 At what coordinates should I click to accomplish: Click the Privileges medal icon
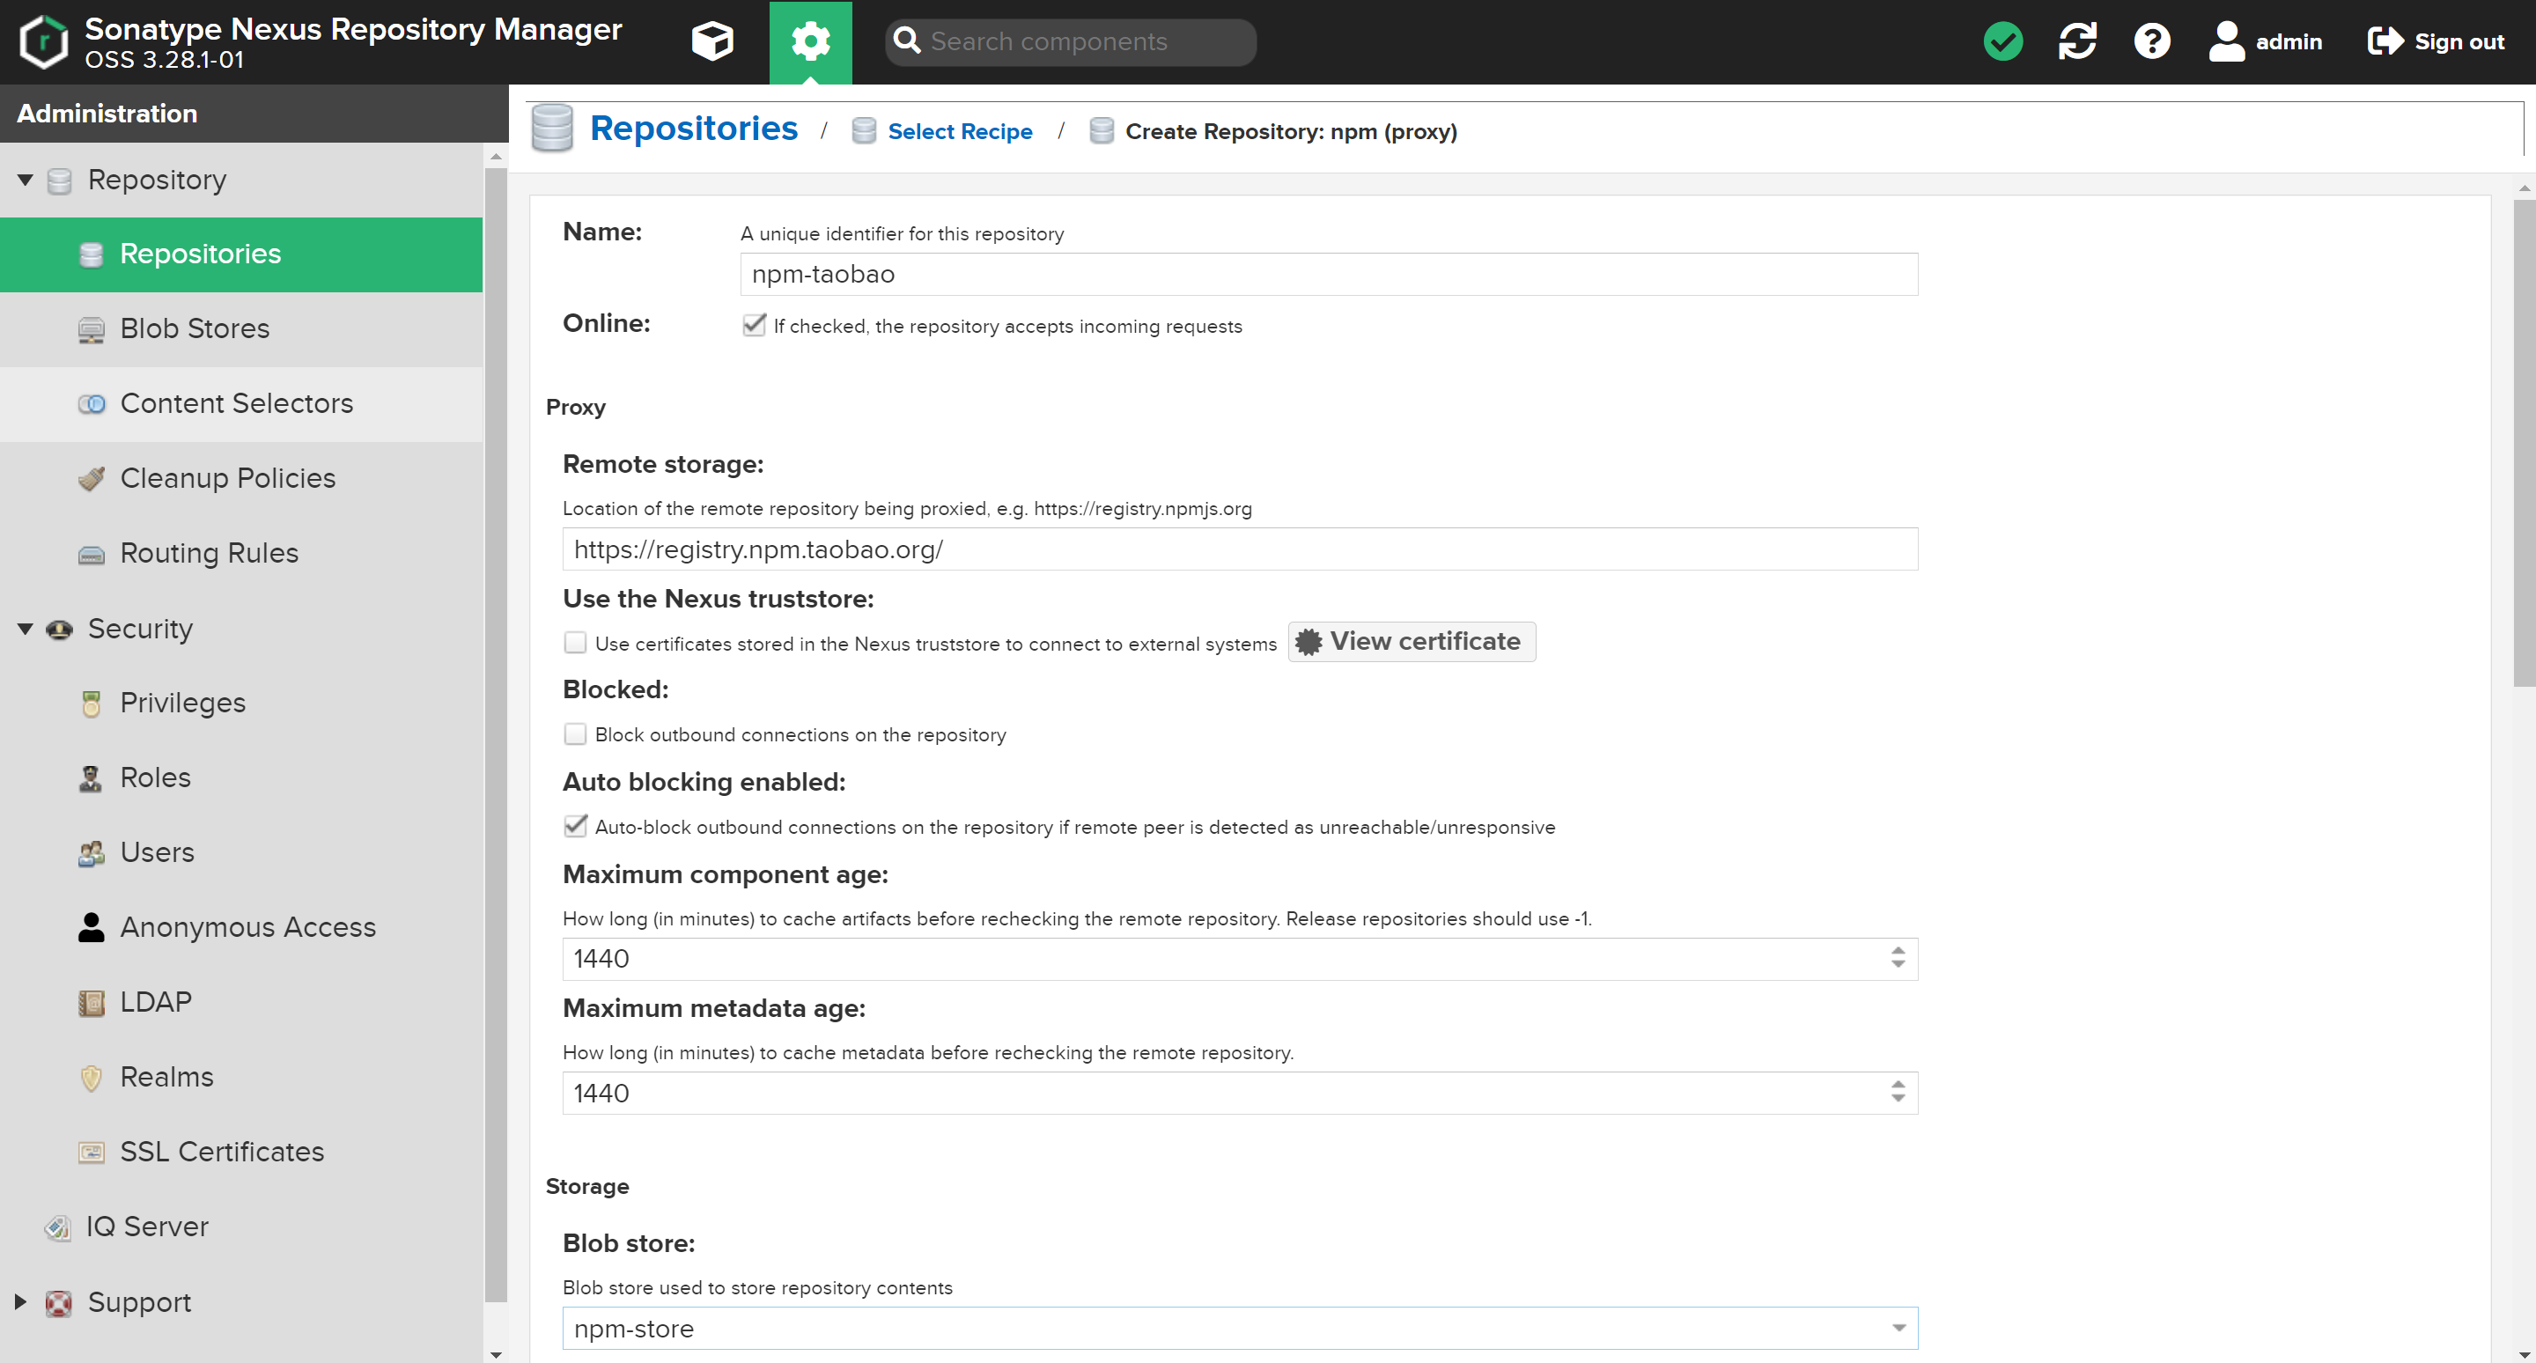coord(91,704)
